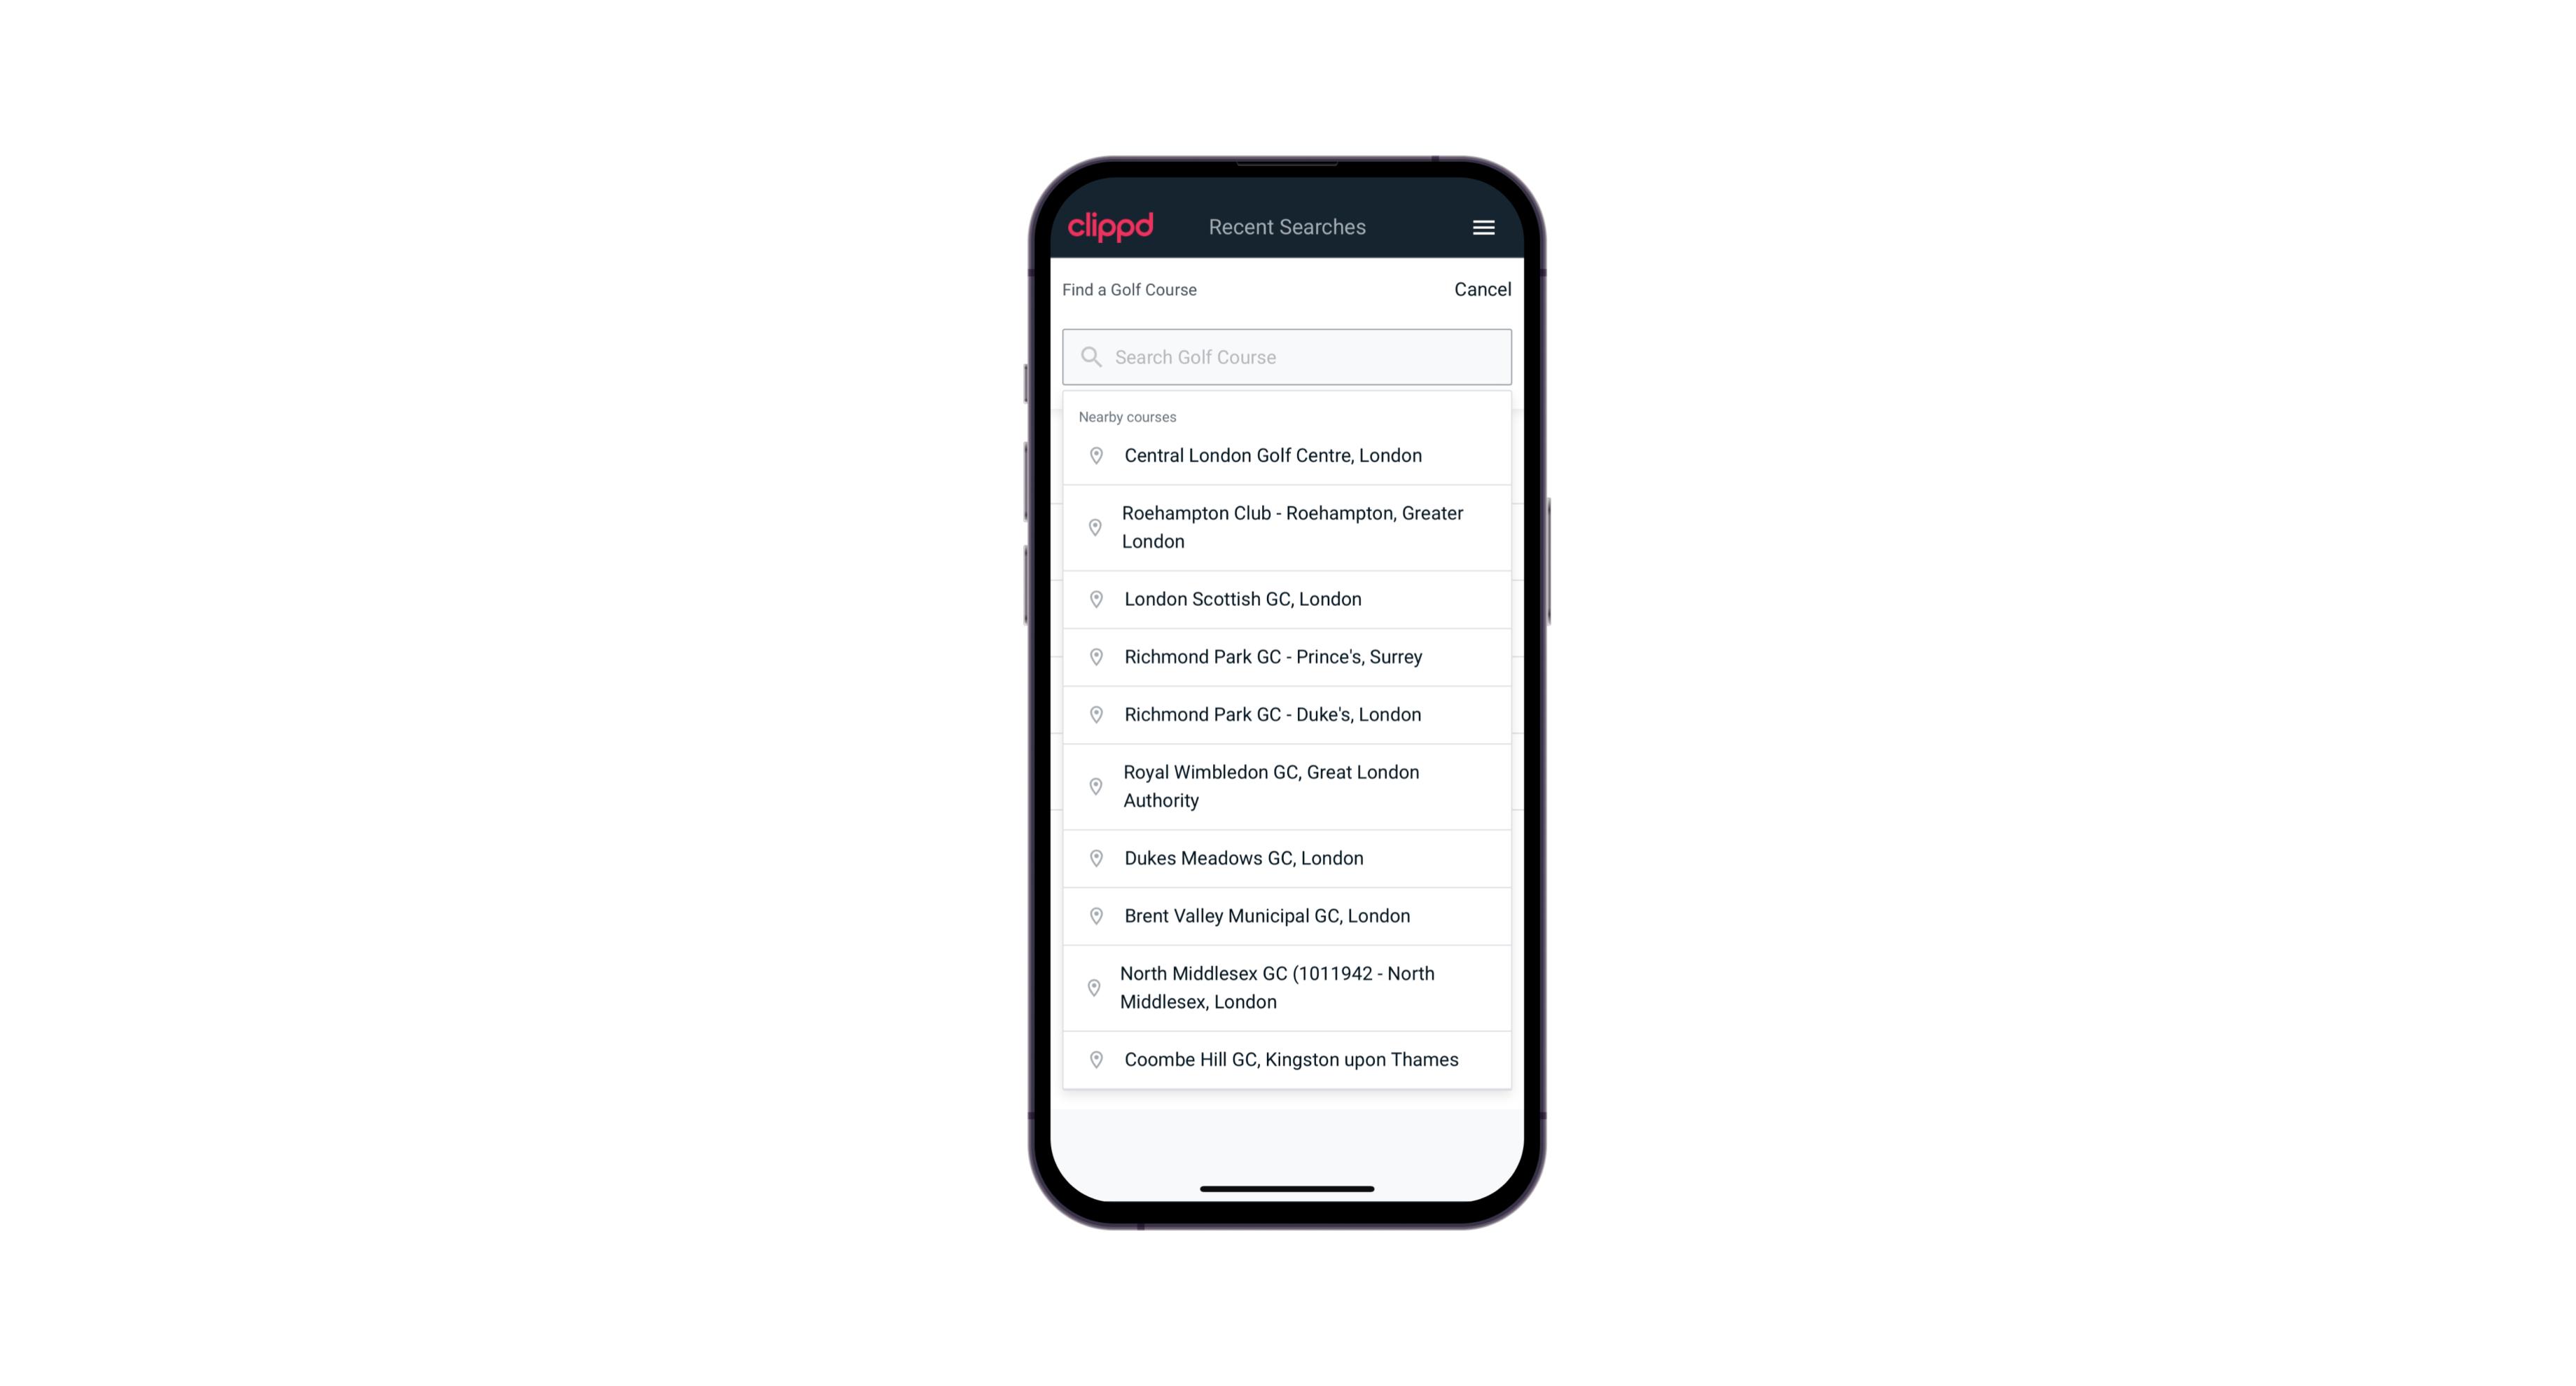This screenshot has width=2576, height=1386.
Task: Tap the location pin icon for Roehampton Club
Action: click(x=1093, y=527)
